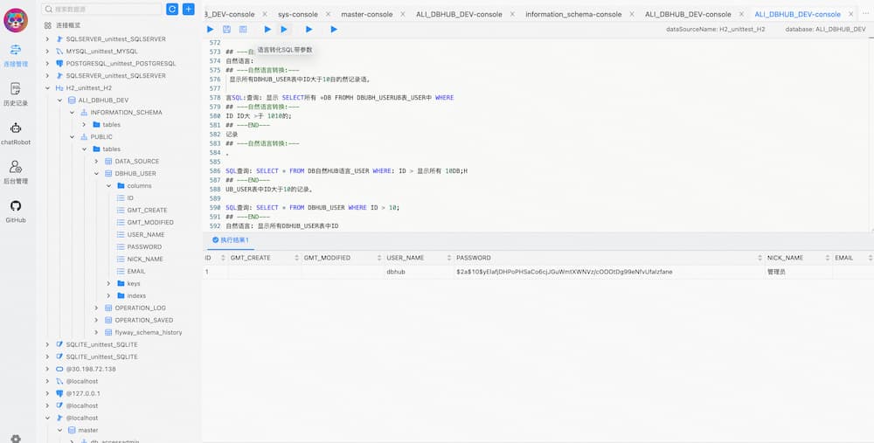Select the 执行结果1 result tab
Screen dimensions: 874x443
(230, 240)
